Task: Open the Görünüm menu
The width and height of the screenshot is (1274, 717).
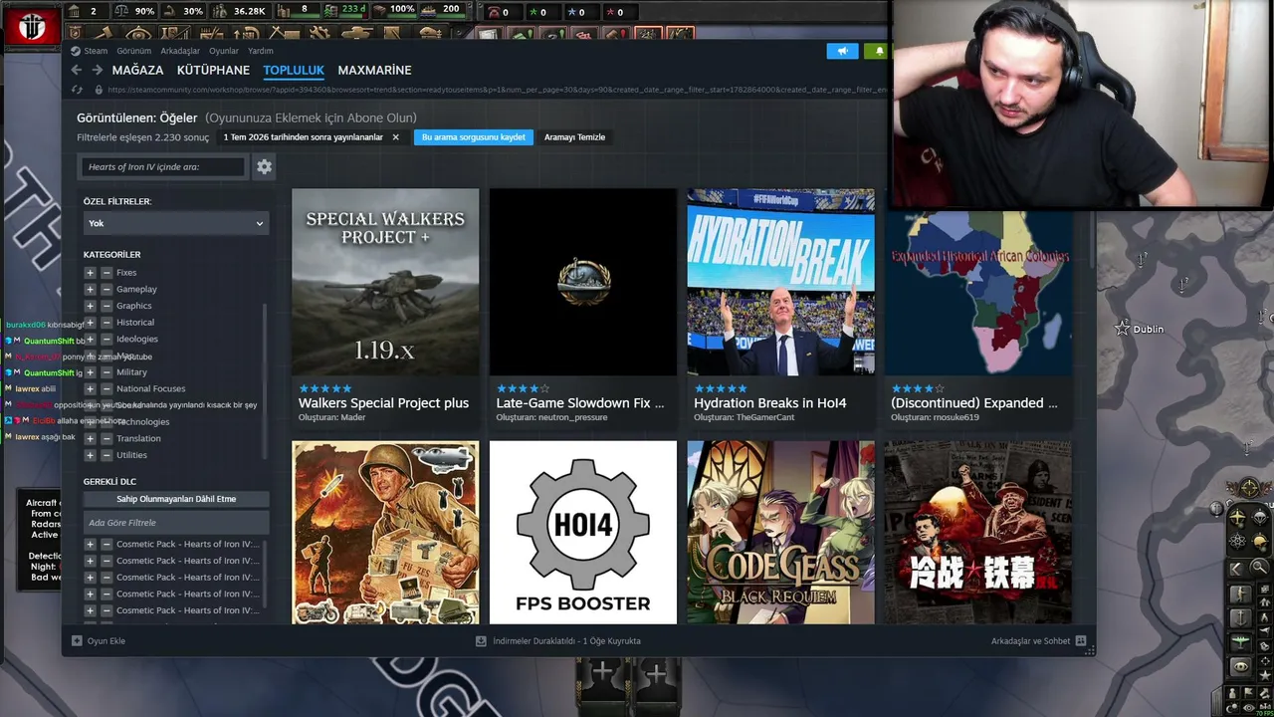Action: coord(134,51)
